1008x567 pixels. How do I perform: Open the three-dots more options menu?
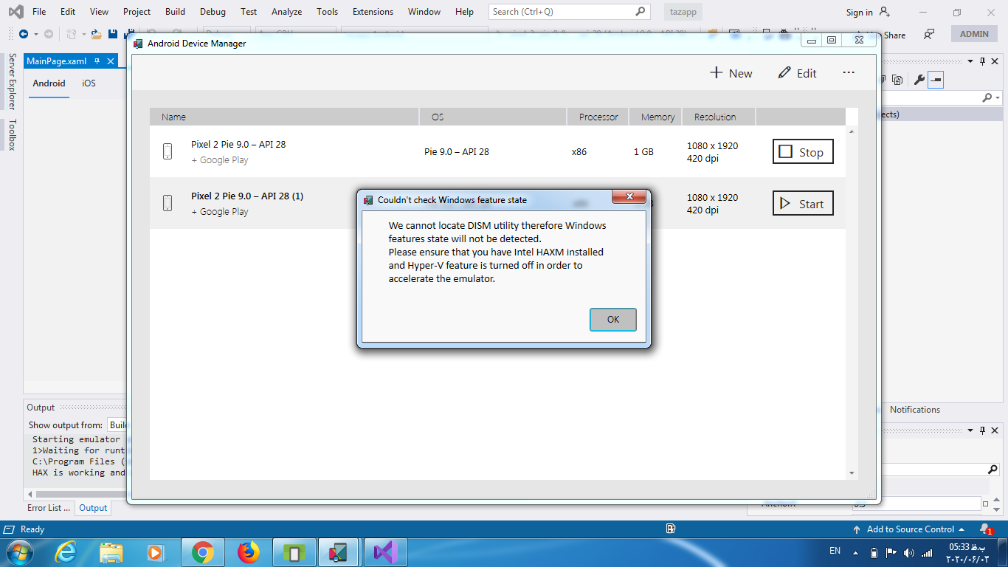[x=849, y=73]
